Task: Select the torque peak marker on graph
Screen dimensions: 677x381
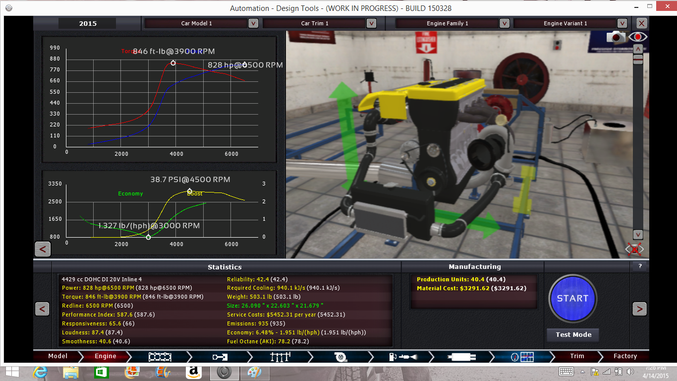Action: [173, 63]
